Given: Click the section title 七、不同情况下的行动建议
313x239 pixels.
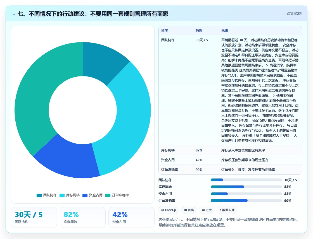Looking at the screenshot, I should 93,14.
